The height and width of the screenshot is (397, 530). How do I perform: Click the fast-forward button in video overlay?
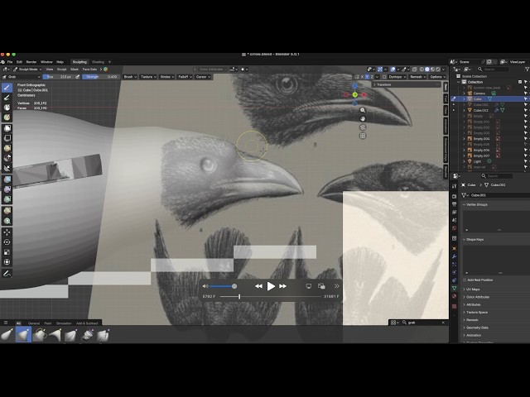283,286
